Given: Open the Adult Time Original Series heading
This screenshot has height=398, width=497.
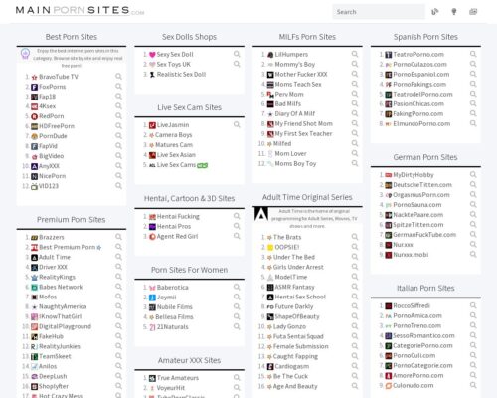Looking at the screenshot, I should point(307,197).
